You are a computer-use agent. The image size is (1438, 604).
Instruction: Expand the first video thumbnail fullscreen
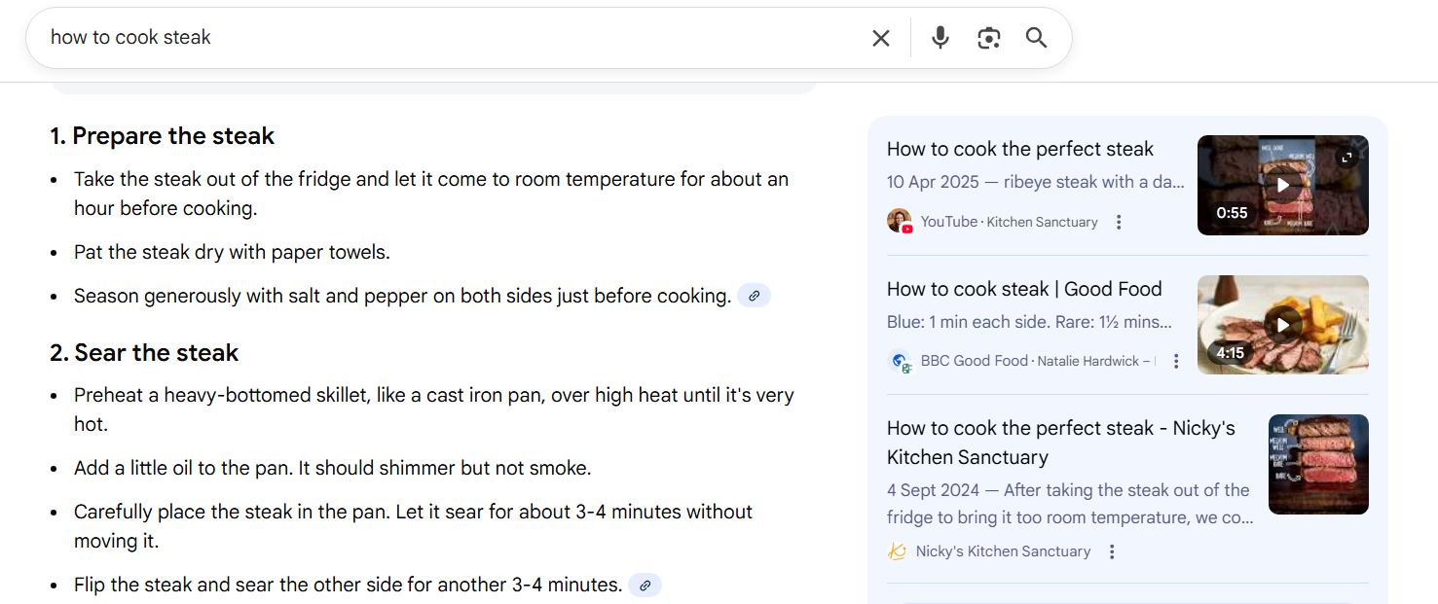pos(1347,156)
